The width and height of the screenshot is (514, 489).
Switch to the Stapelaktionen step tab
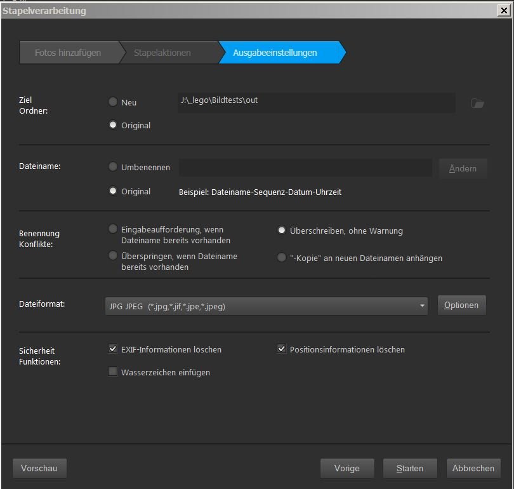pos(162,53)
